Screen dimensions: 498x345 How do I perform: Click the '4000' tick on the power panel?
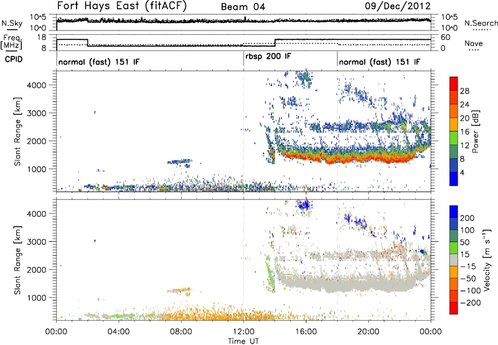coord(37,85)
